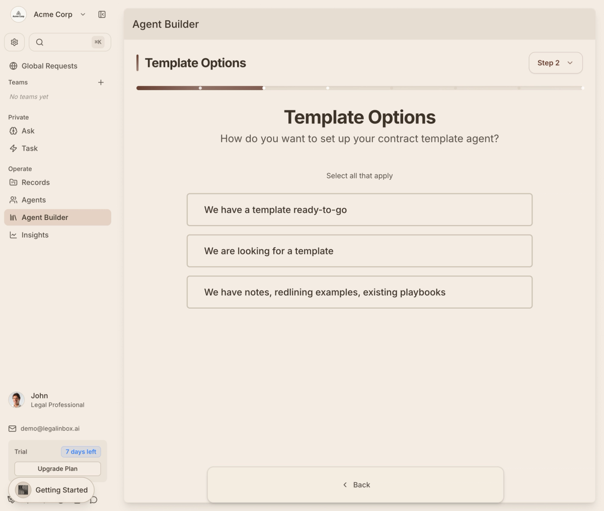Click the first progress bar step dot

200,88
